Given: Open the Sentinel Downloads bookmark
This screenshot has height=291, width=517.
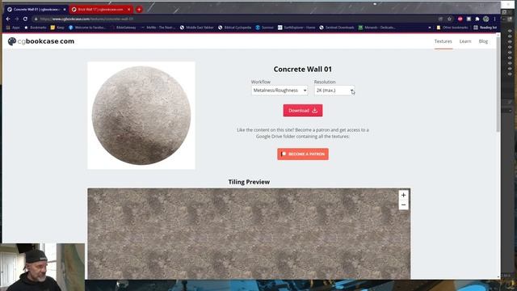Looking at the screenshot, I should (x=337, y=27).
